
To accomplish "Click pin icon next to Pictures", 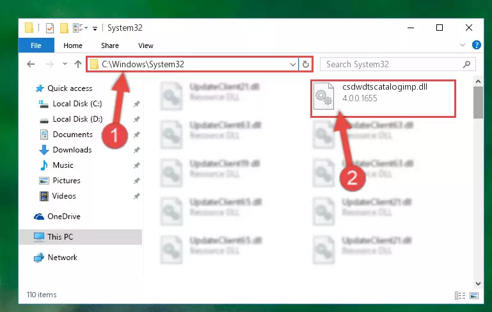I will [136, 181].
